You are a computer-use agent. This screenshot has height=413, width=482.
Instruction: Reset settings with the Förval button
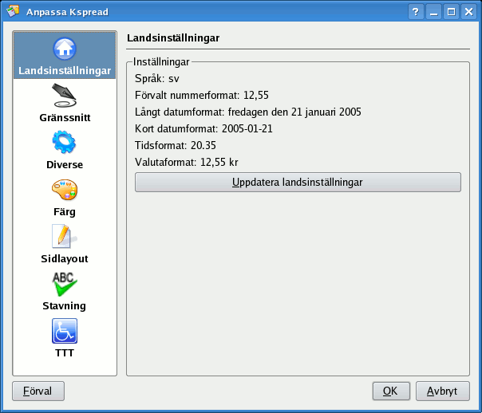38,391
